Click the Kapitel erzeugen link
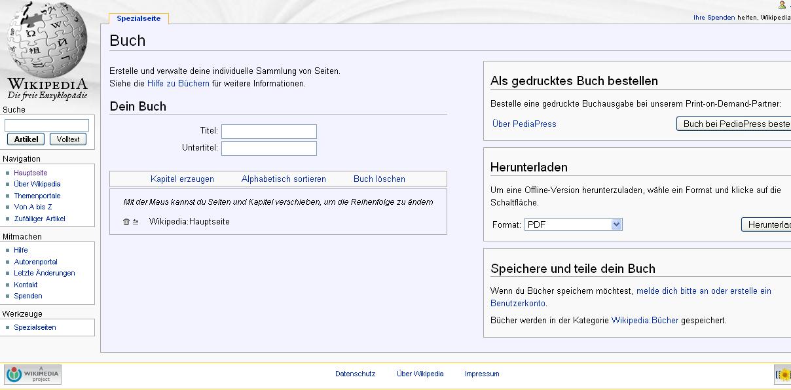Image resolution: width=791 pixels, height=390 pixels. pos(182,179)
